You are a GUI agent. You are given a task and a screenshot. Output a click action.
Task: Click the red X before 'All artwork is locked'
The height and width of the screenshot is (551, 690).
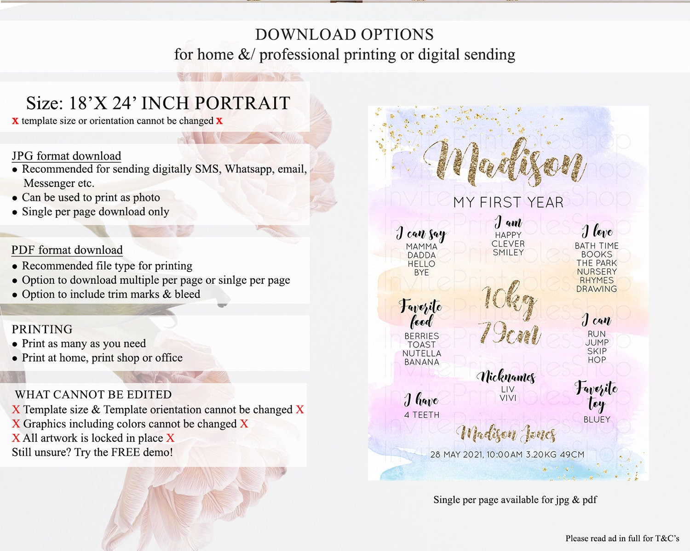(x=16, y=438)
